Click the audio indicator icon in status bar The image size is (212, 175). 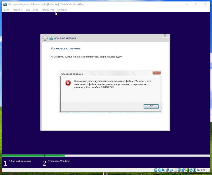pos(164,170)
